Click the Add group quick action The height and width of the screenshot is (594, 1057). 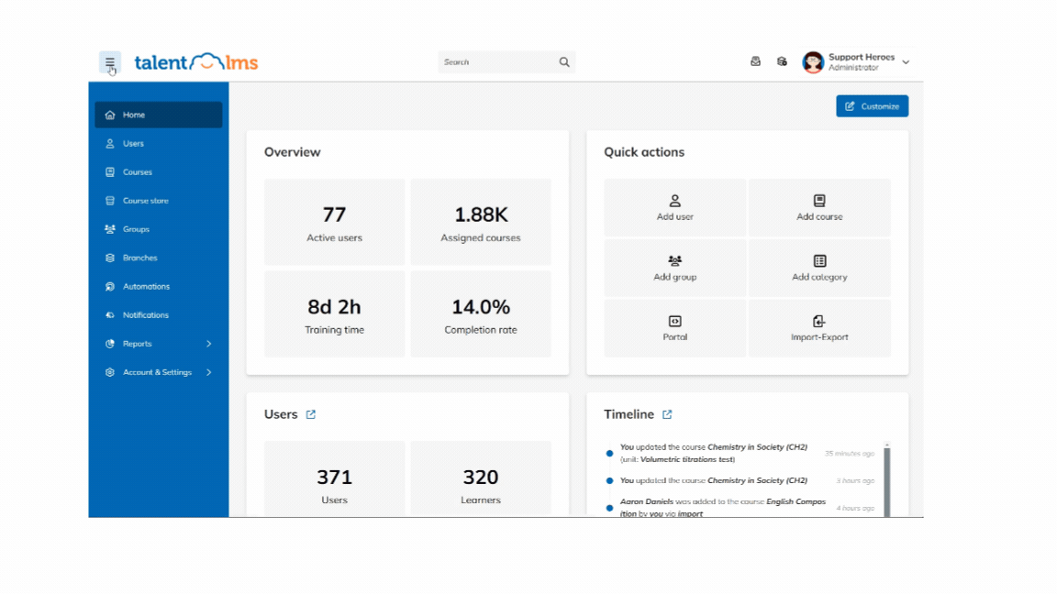(674, 268)
